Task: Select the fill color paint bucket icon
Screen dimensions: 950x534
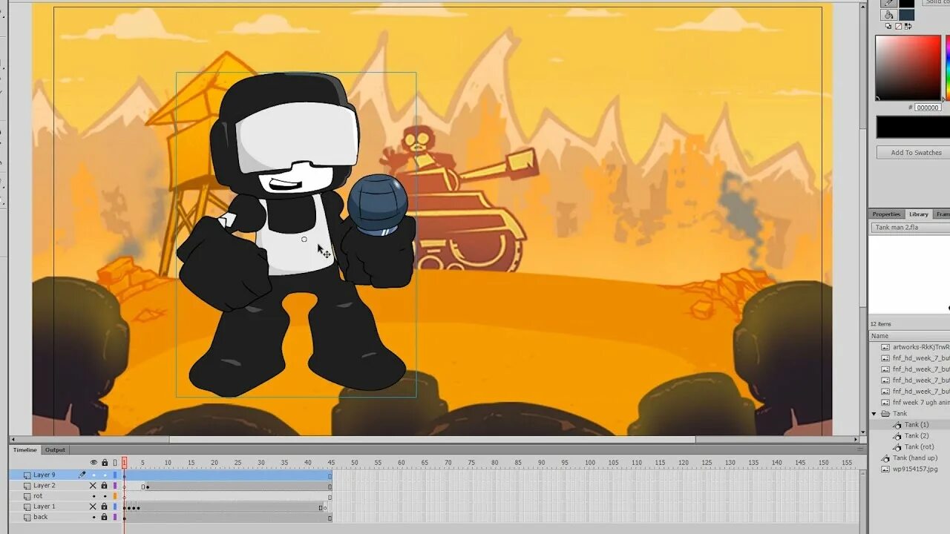Action: pyautogui.click(x=888, y=15)
